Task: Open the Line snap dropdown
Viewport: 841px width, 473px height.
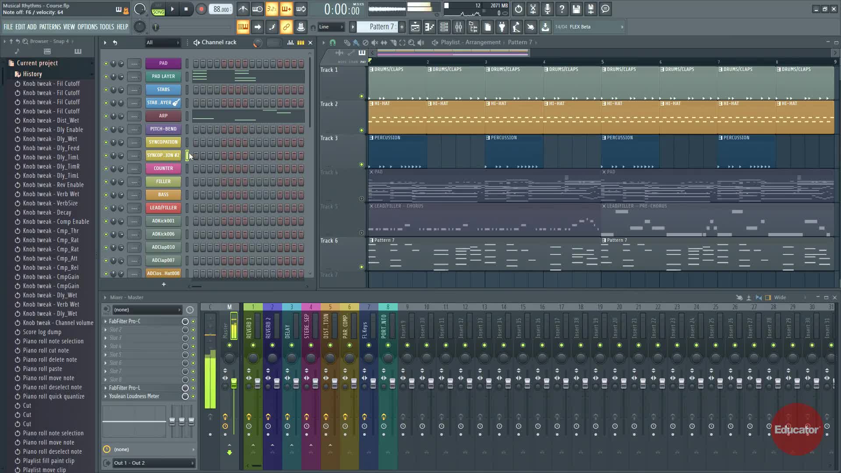Action: [331, 27]
